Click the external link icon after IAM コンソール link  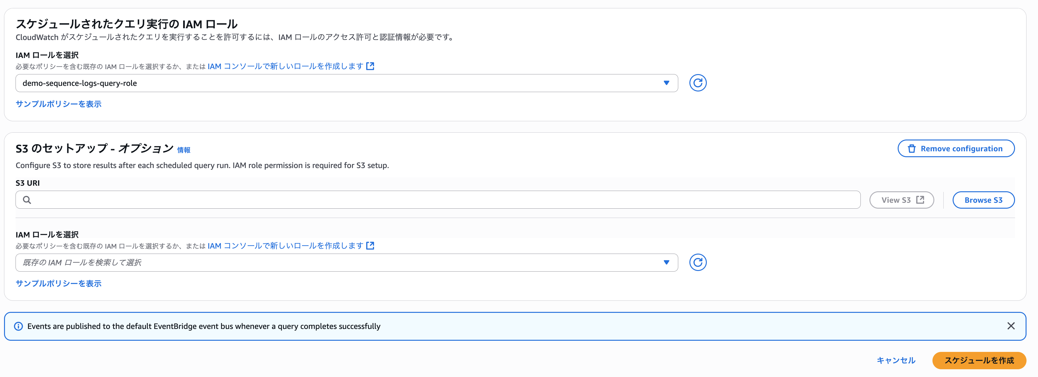(x=371, y=66)
